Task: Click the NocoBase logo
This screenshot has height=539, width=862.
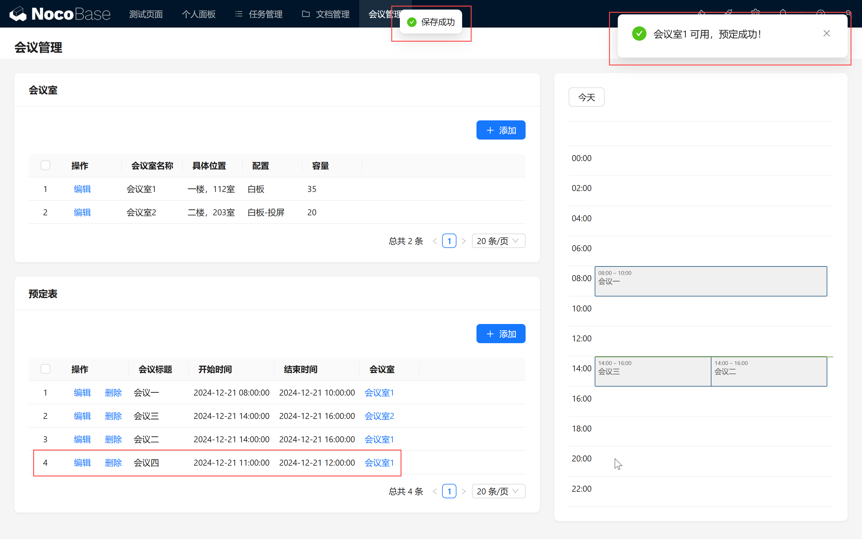Action: (x=60, y=14)
